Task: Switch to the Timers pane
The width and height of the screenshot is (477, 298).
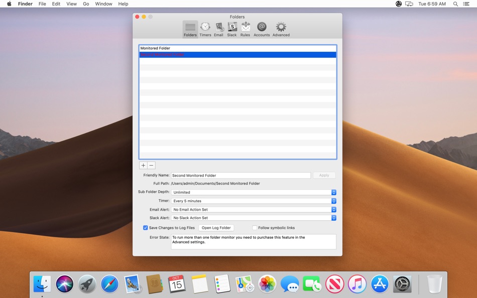Action: tap(205, 30)
